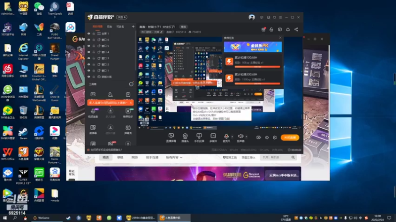Add the 直播屏幕 screen capture source
Image resolution: width=396 pixels, height=222 pixels.
tap(171, 138)
